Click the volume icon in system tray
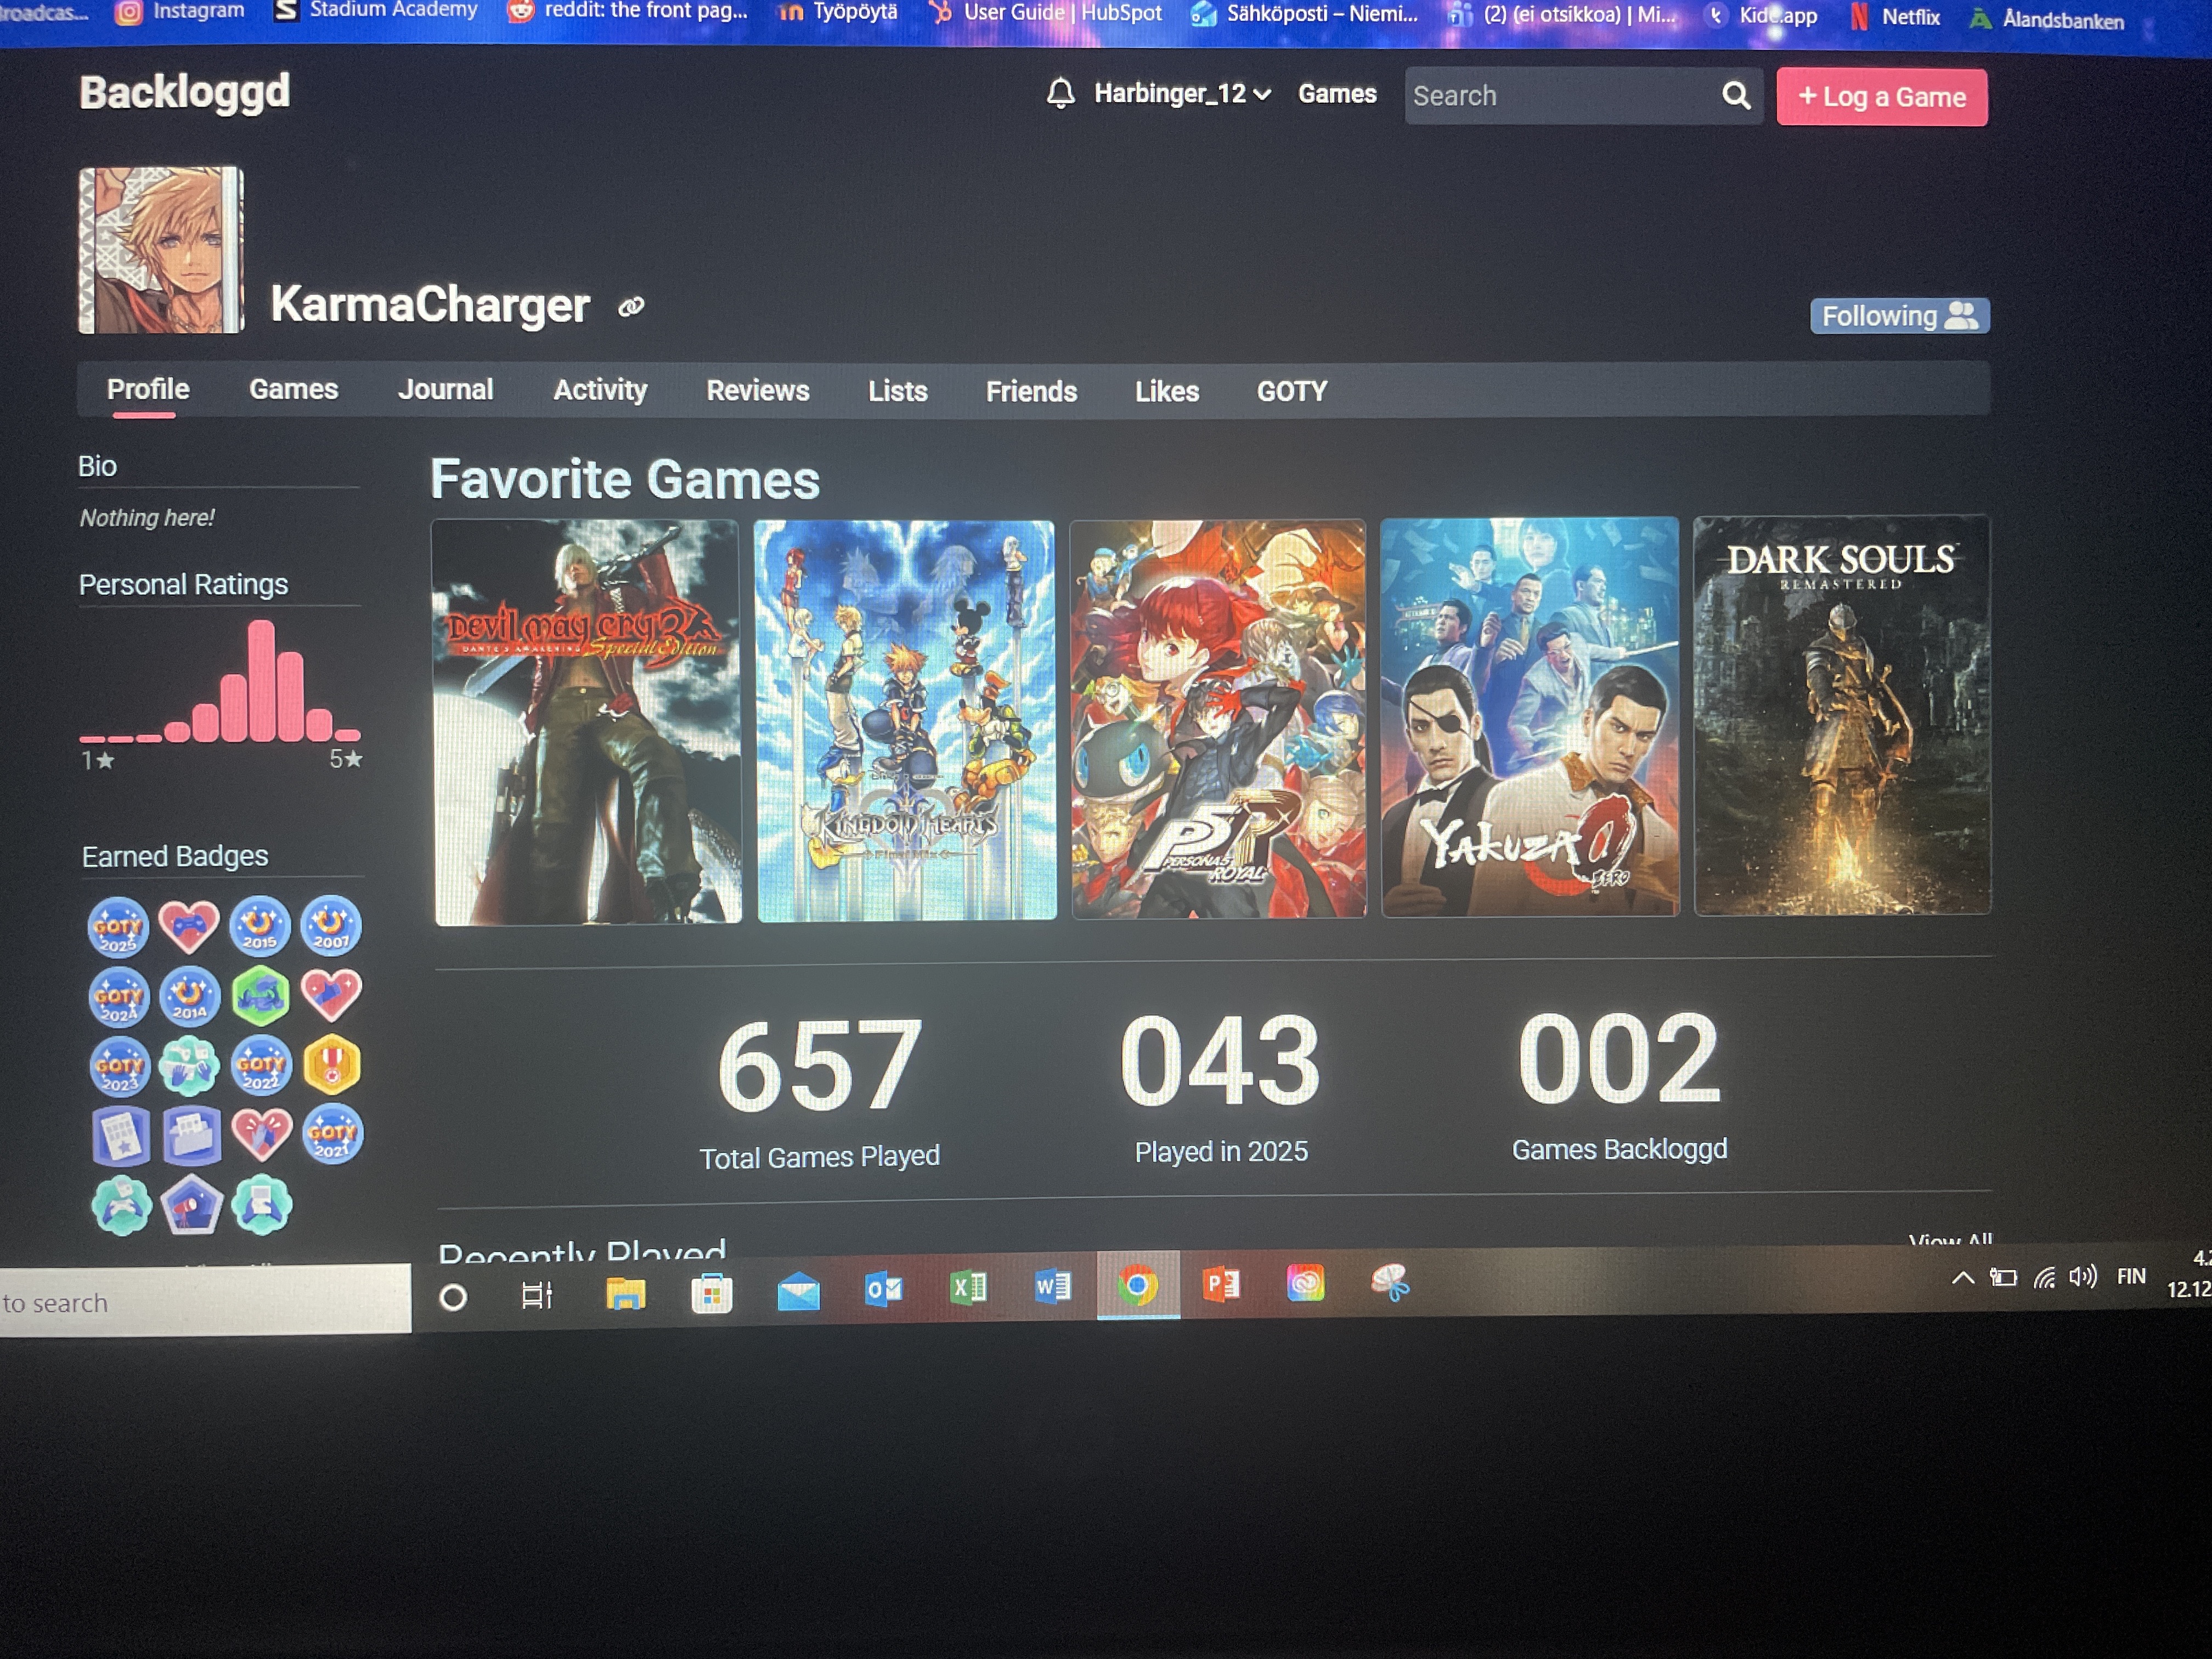Viewport: 2212px width, 1659px height. coord(2083,1277)
